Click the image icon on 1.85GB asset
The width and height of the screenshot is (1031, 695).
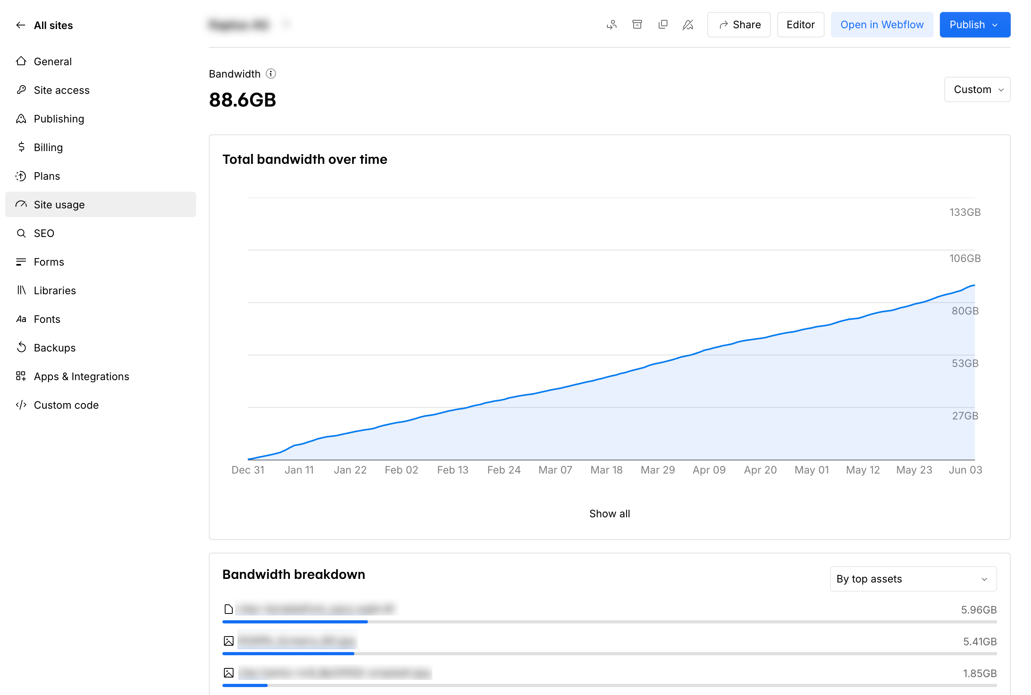pos(228,673)
